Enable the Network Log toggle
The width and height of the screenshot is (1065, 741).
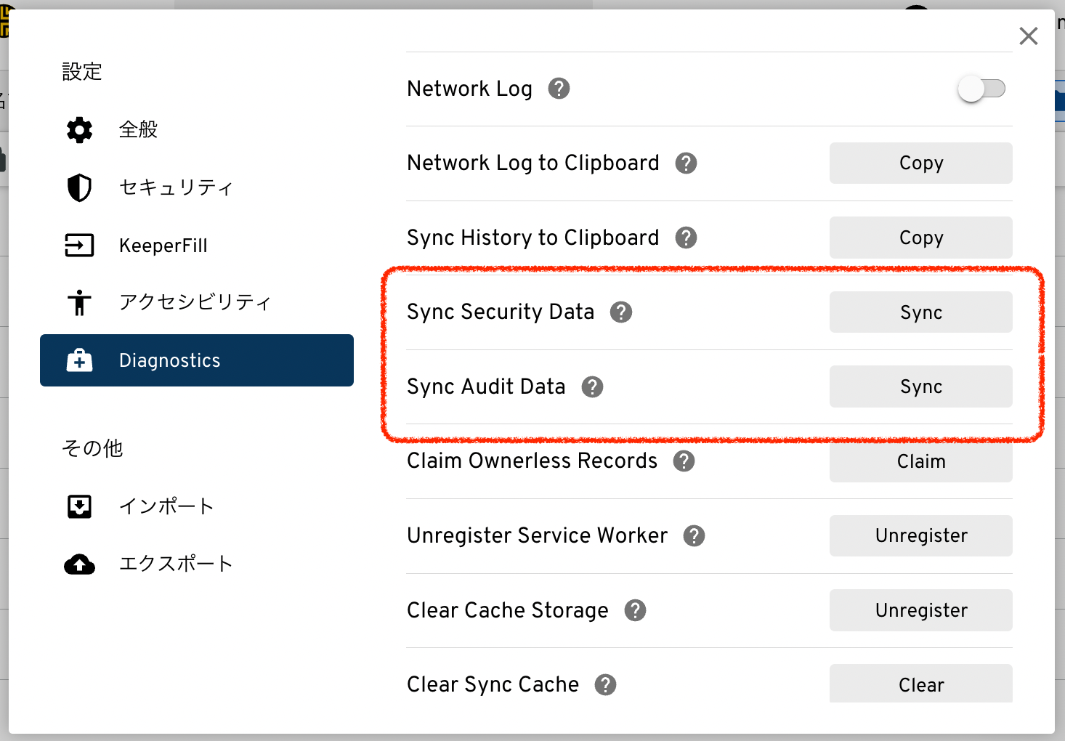[981, 89]
